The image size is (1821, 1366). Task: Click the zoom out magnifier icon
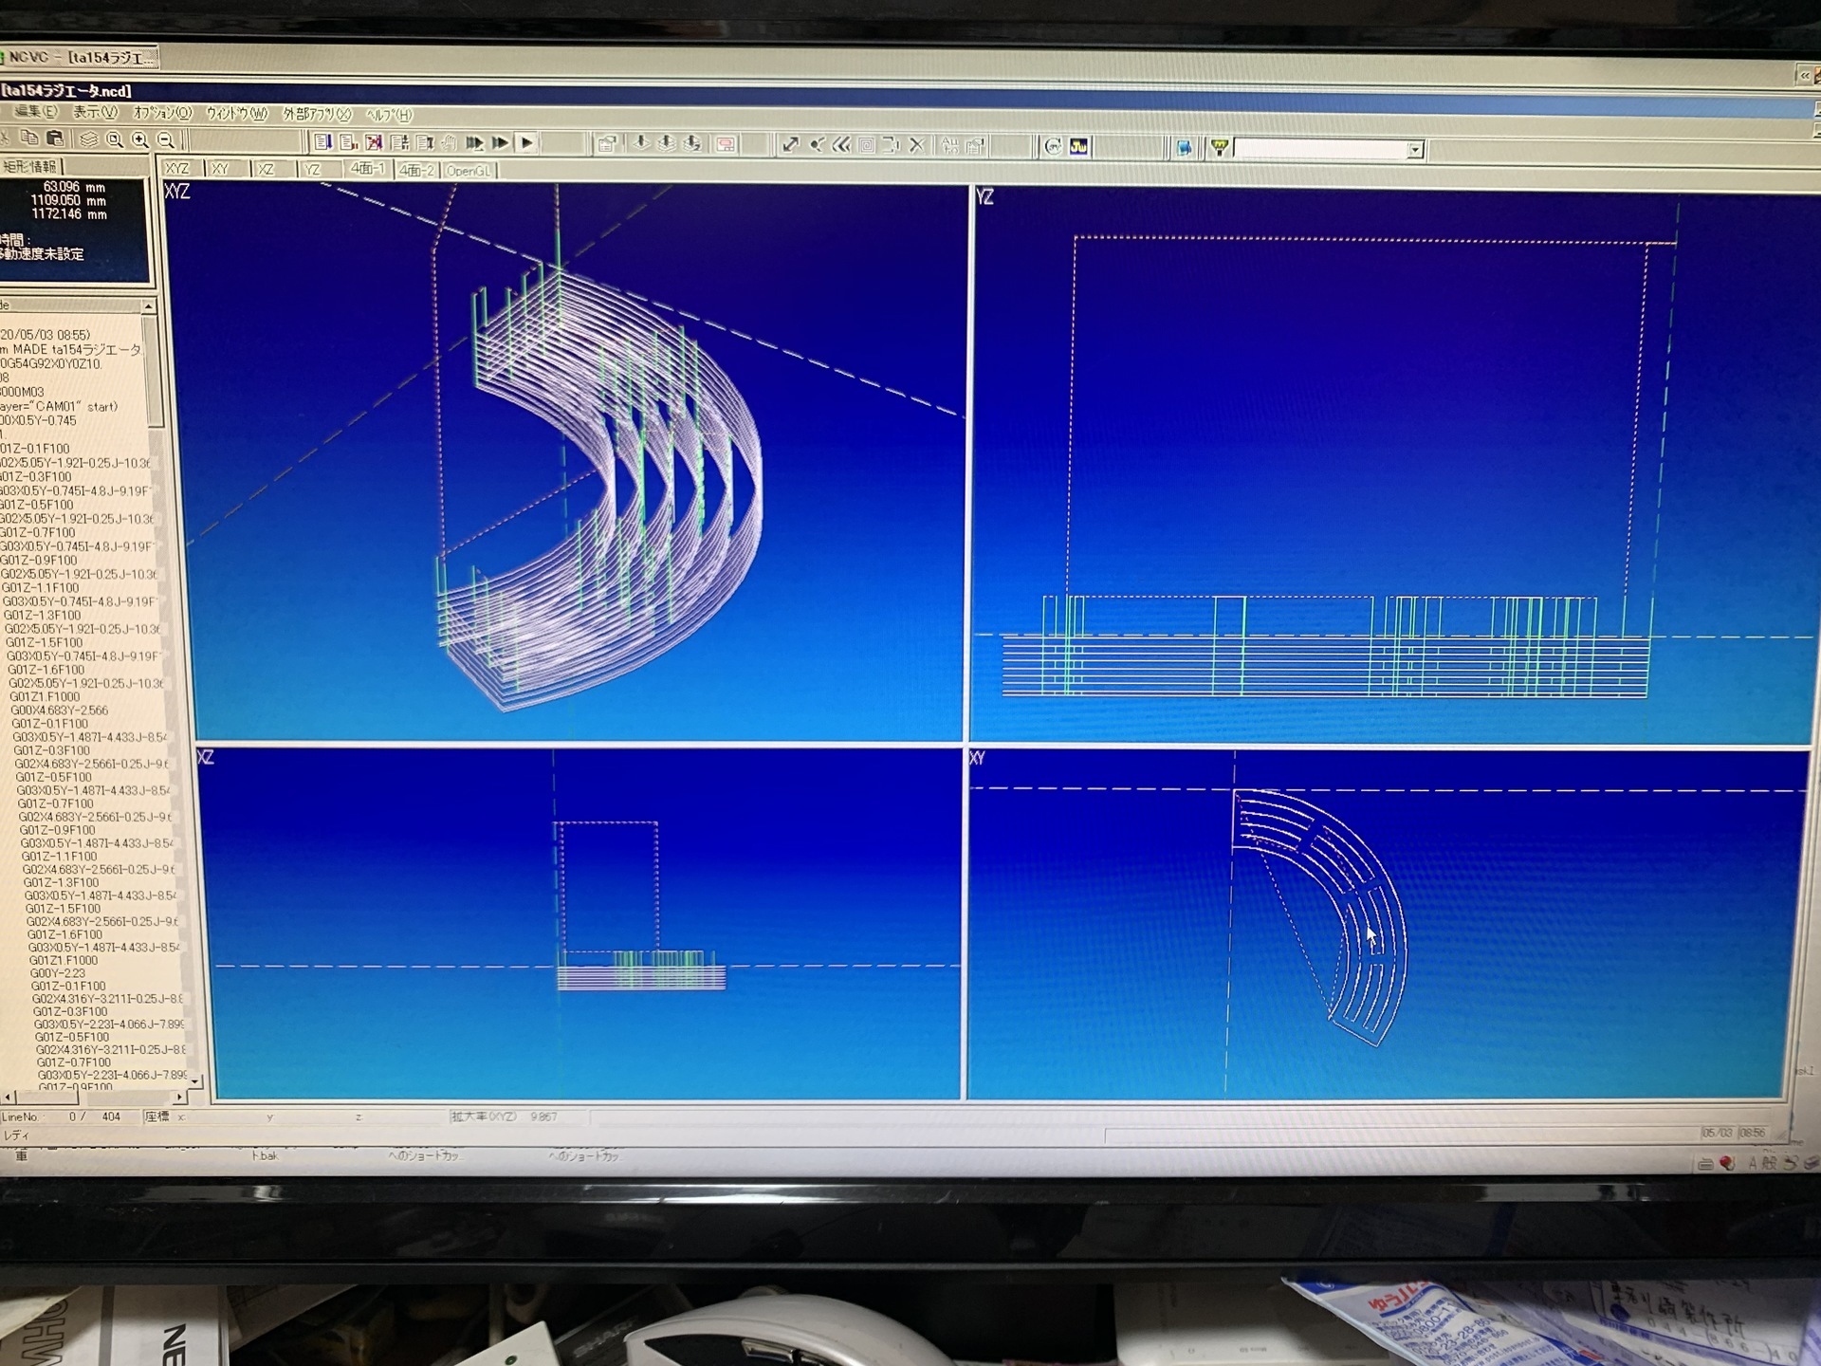(x=166, y=140)
